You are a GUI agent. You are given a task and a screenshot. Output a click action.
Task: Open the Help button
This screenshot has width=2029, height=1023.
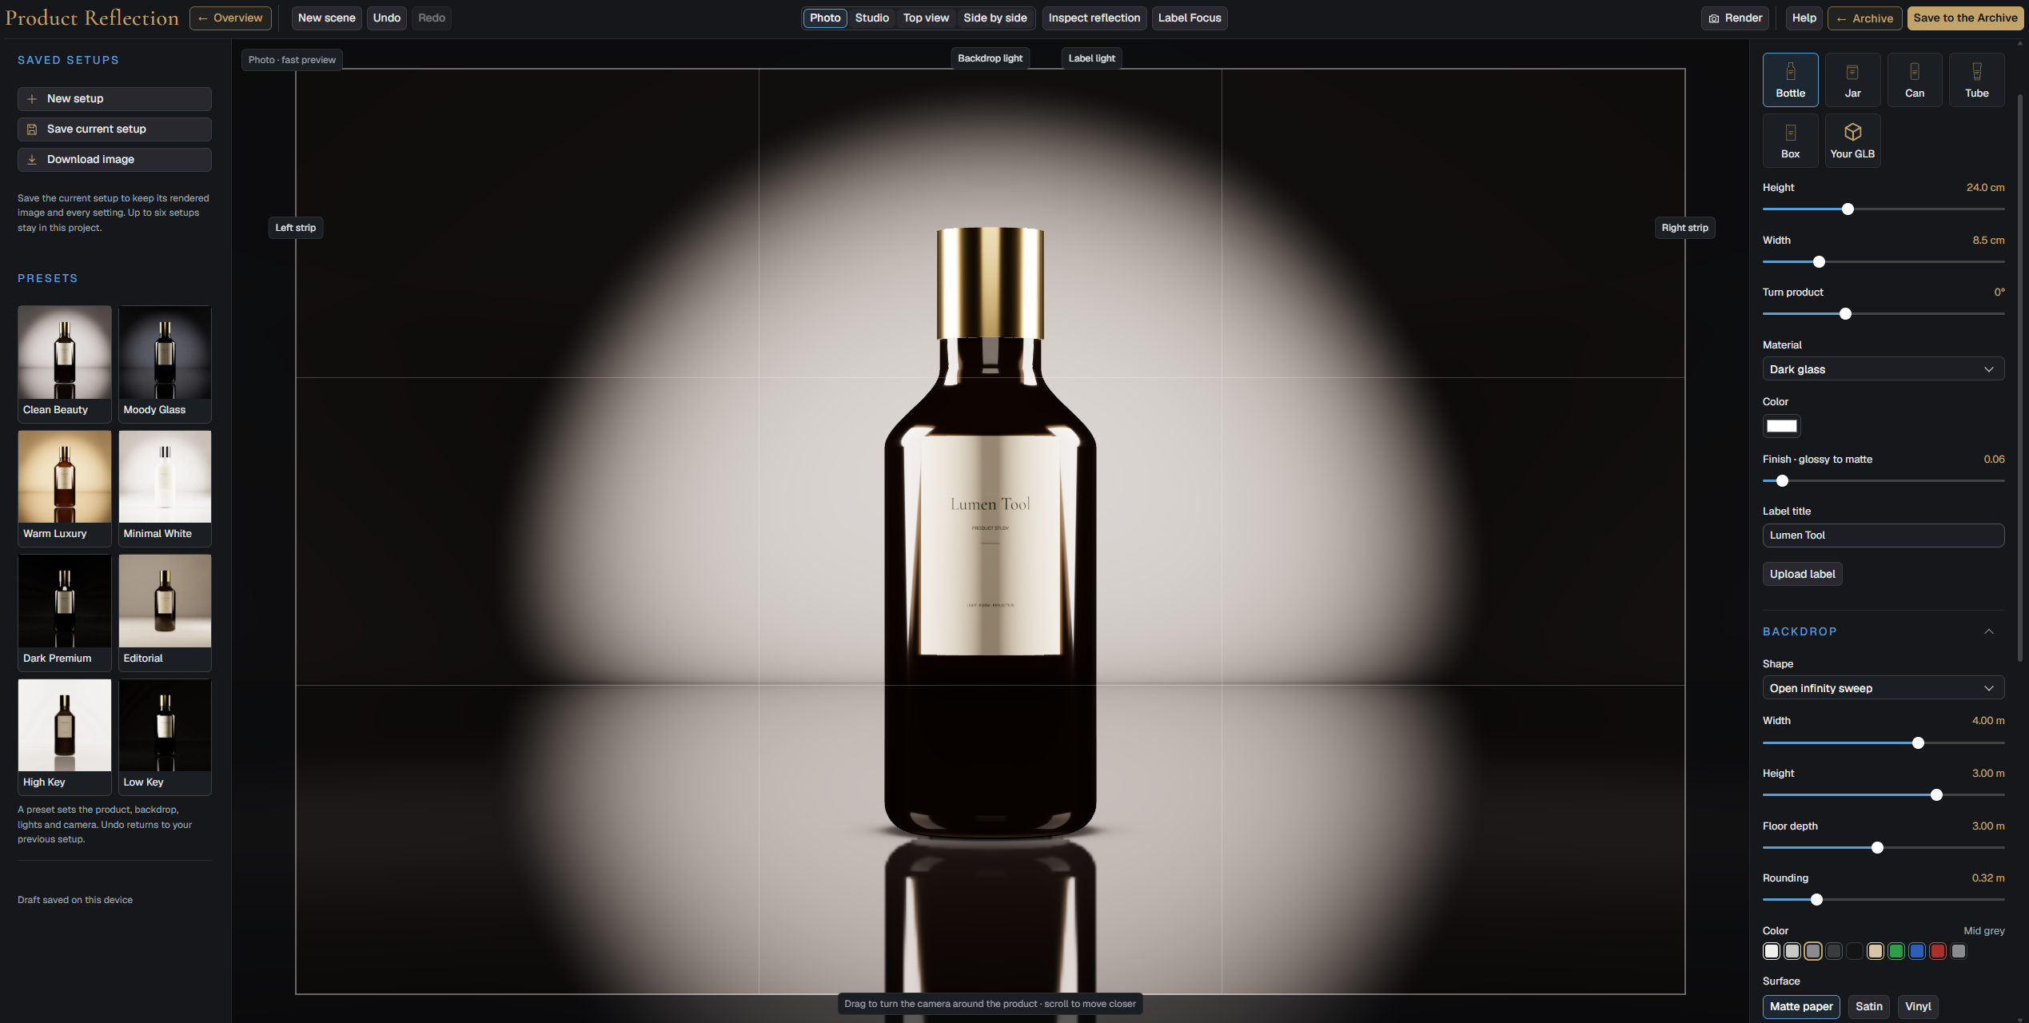pyautogui.click(x=1804, y=18)
